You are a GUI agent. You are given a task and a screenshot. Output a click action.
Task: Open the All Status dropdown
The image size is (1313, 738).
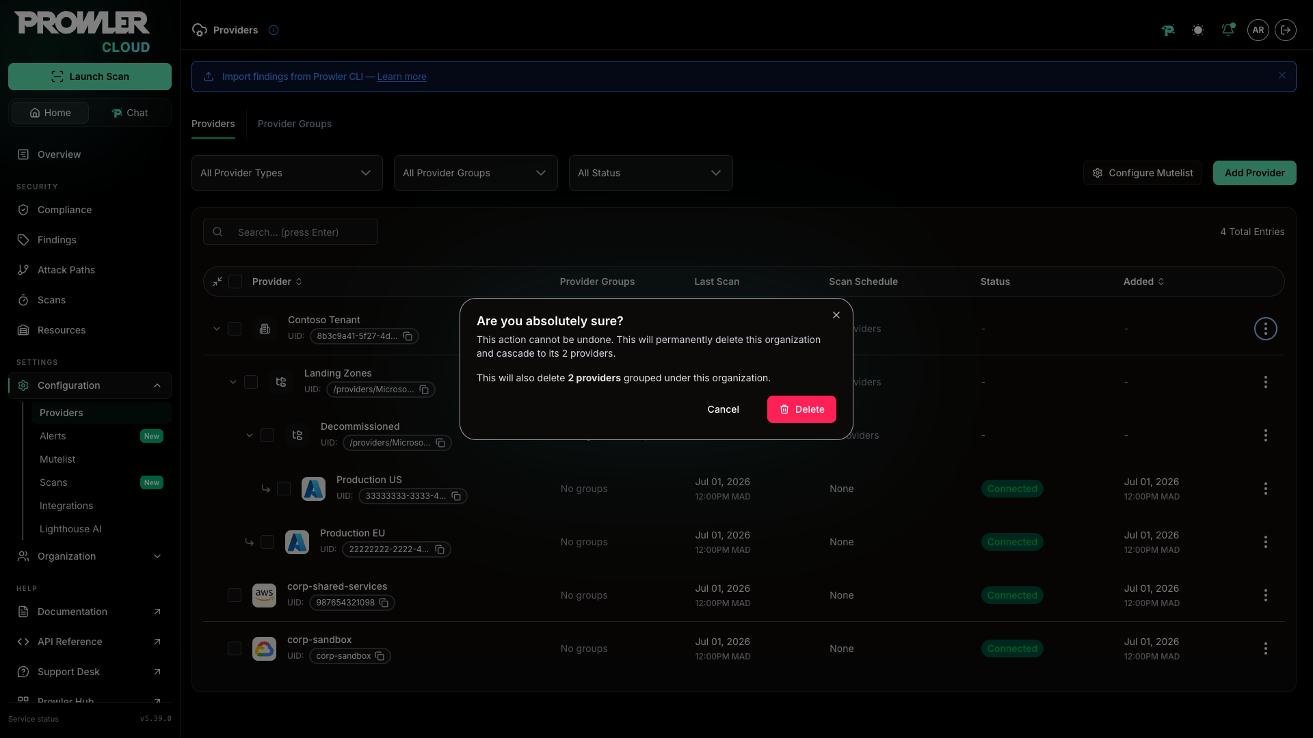(x=651, y=173)
